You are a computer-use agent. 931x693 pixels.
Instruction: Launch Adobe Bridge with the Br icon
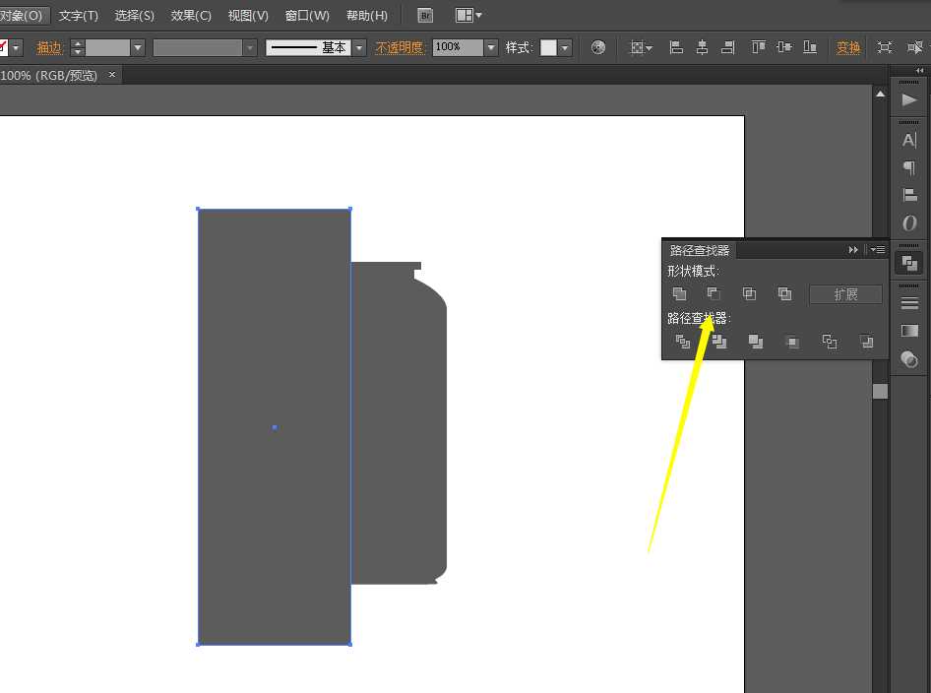click(x=425, y=16)
